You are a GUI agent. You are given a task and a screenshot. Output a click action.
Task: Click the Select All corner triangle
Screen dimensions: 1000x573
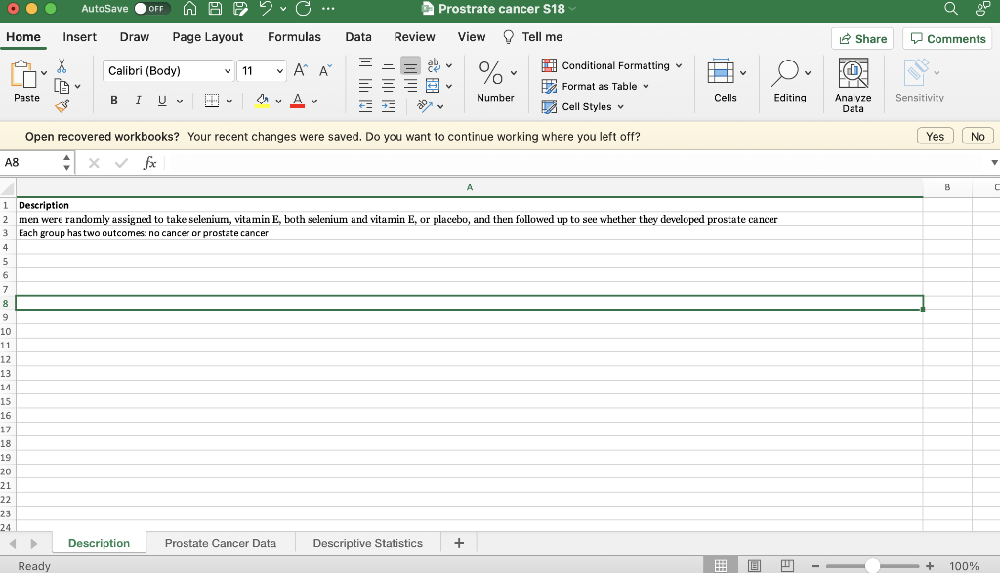pyautogui.click(x=8, y=187)
